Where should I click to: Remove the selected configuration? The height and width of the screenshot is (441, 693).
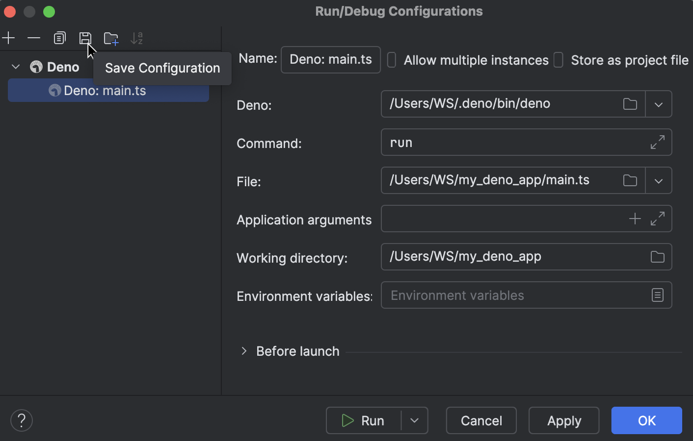click(x=34, y=38)
